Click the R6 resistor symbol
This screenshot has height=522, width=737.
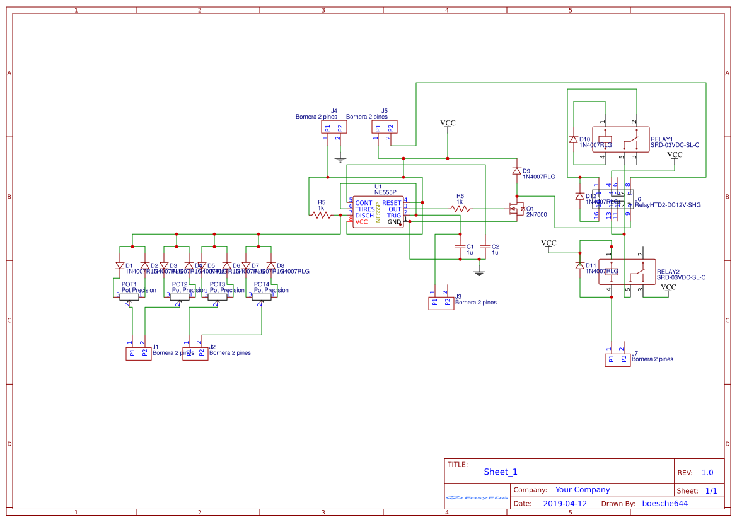(x=460, y=209)
